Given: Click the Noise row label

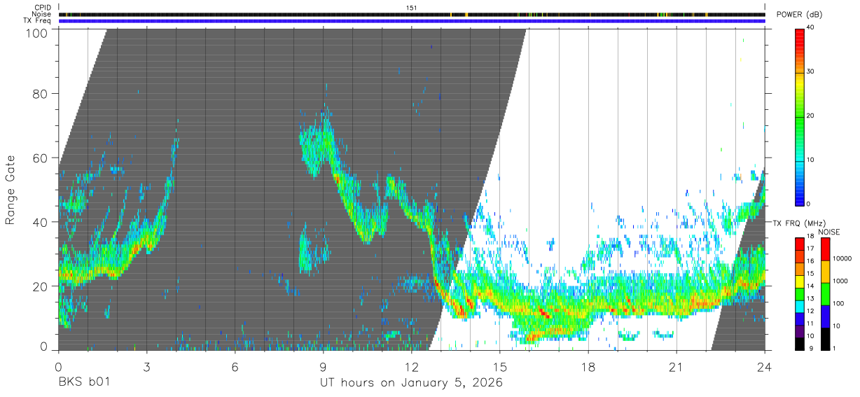Looking at the screenshot, I should tap(43, 14).
